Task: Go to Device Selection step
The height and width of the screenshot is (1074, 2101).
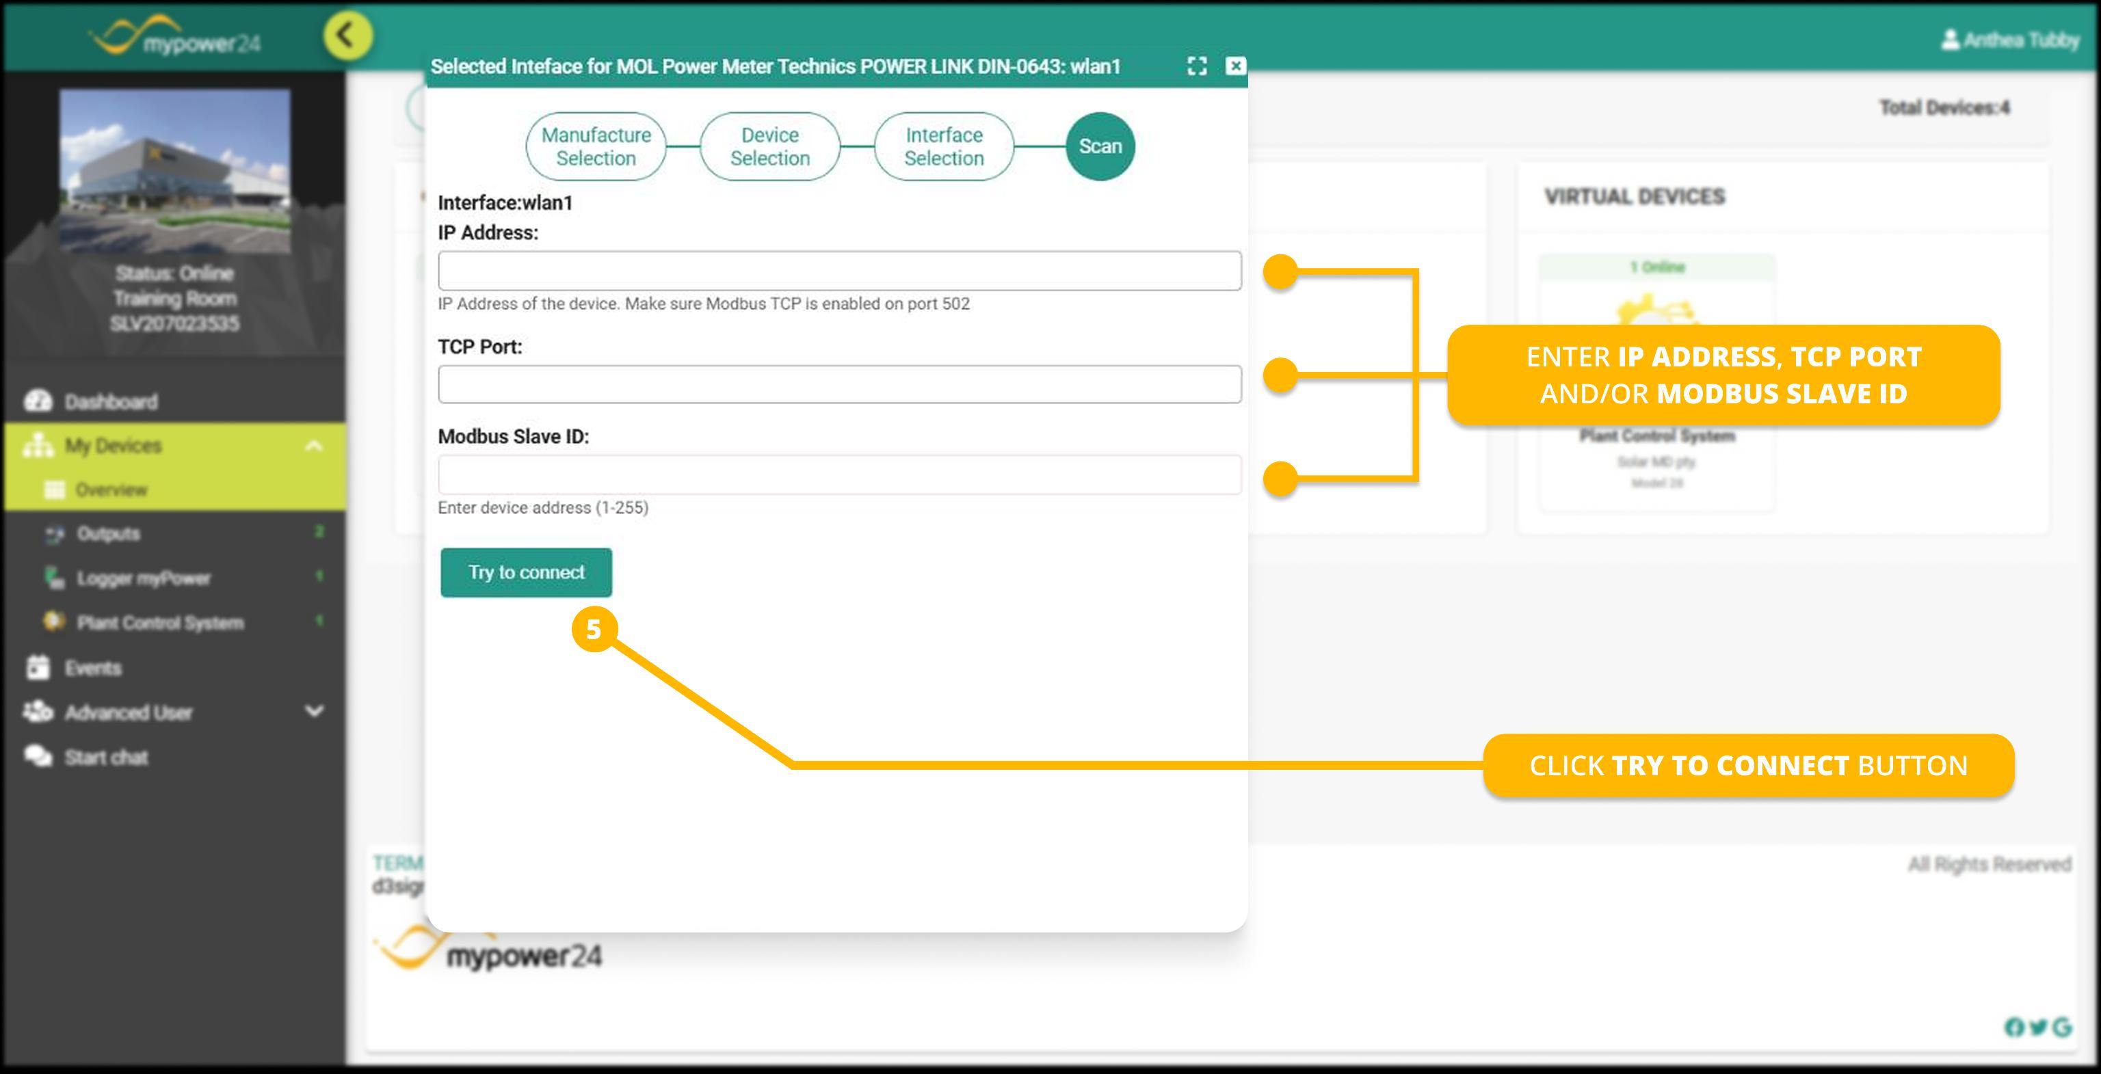Action: click(x=770, y=147)
